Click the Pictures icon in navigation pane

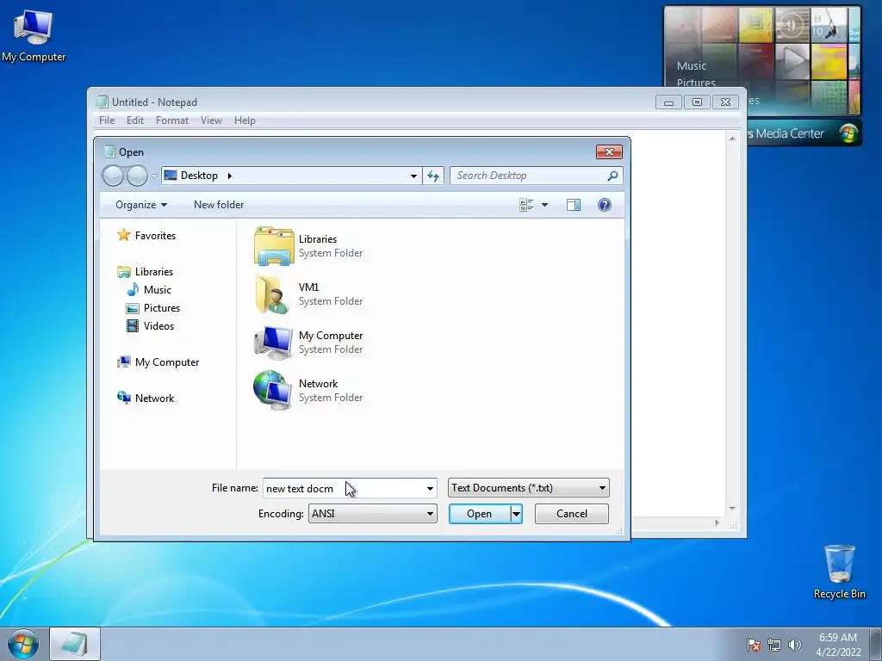click(133, 308)
